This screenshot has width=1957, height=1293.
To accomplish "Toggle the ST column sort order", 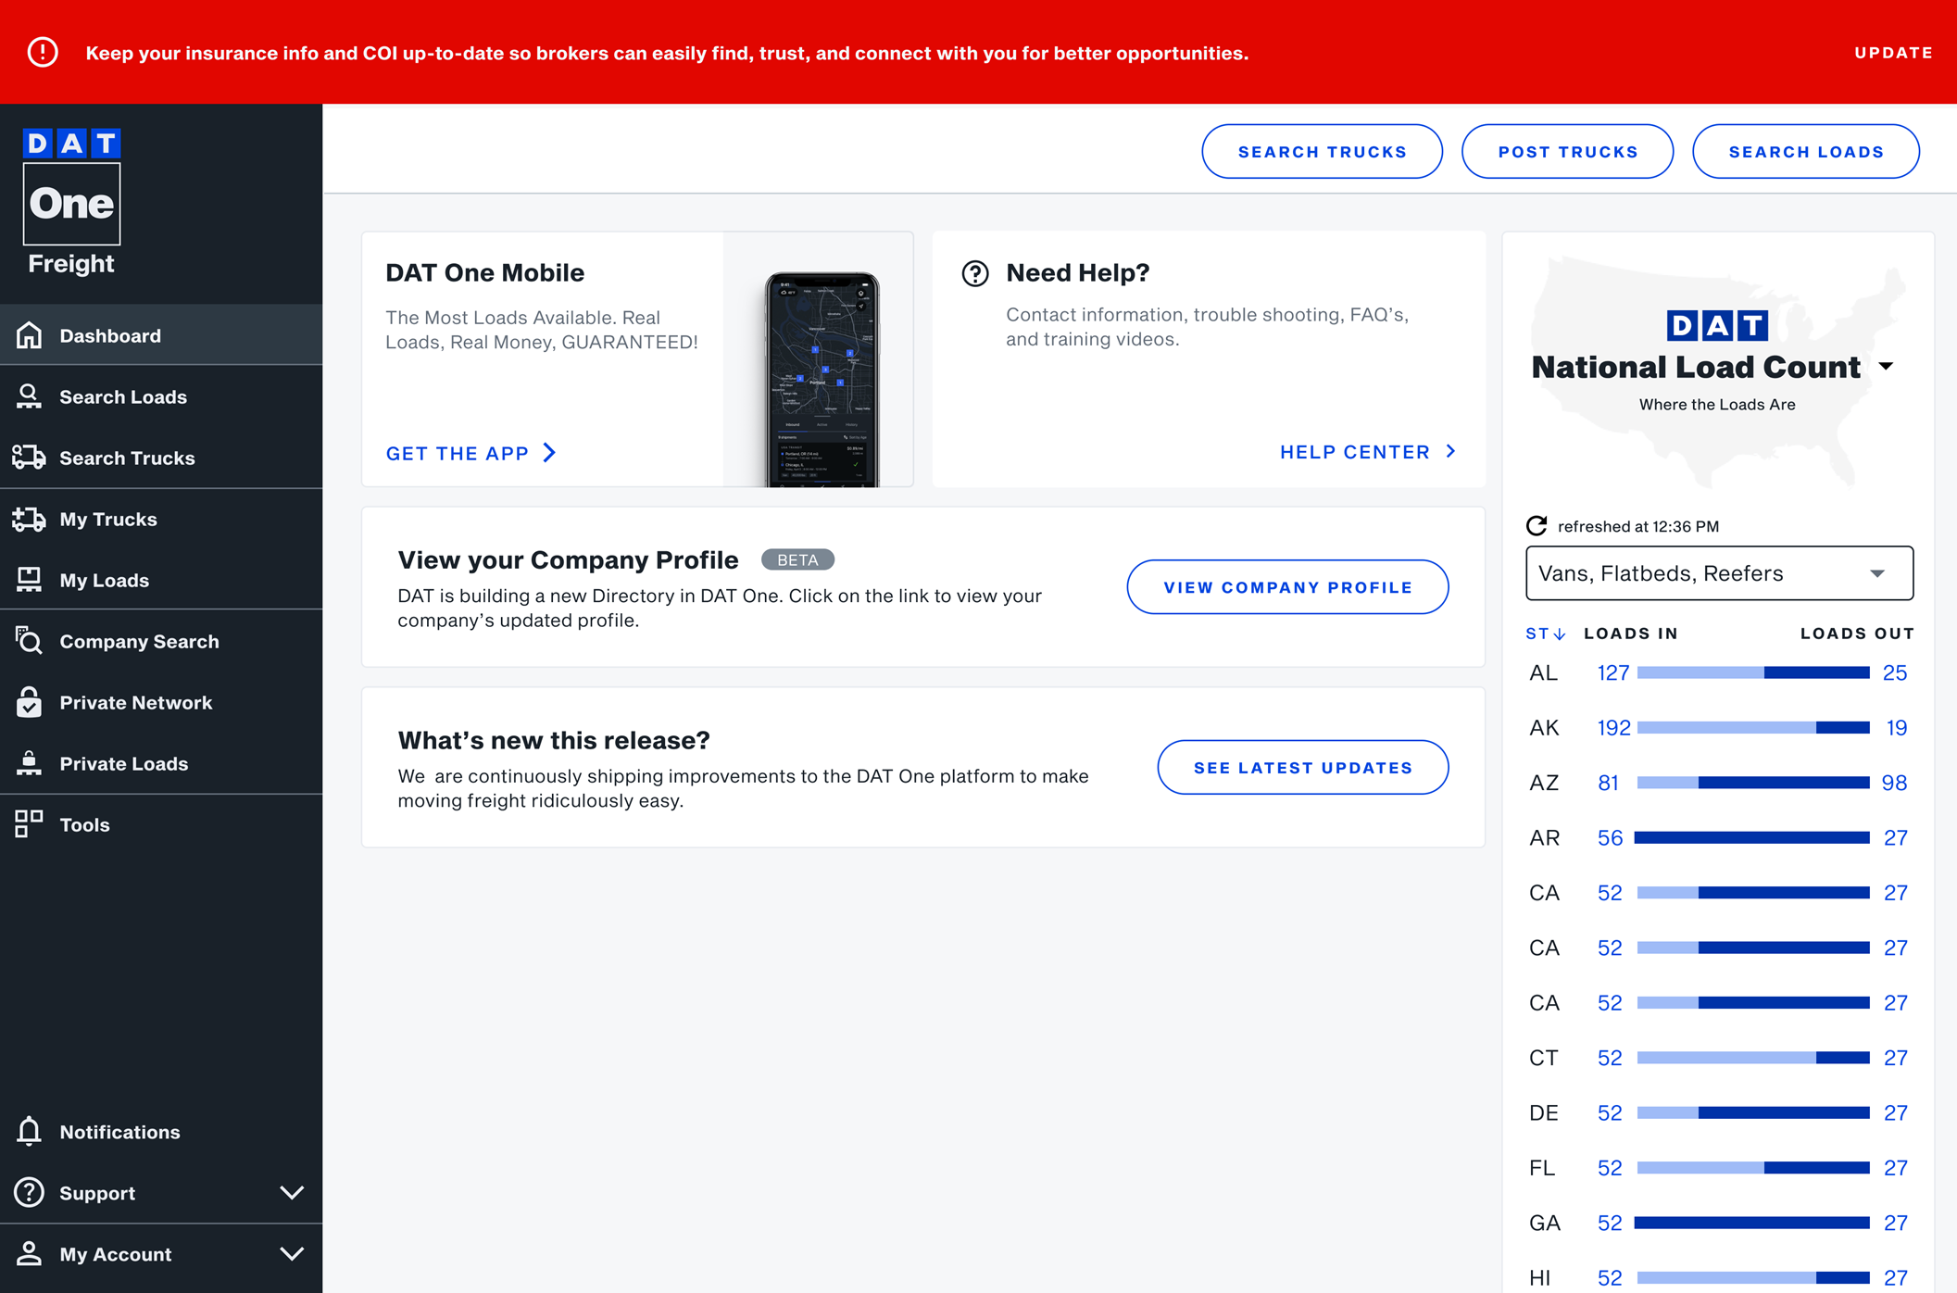I will (1545, 634).
